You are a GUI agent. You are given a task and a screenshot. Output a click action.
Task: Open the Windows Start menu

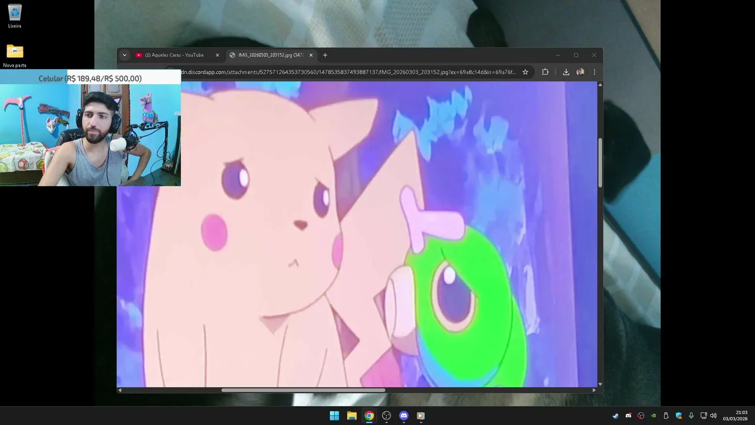[x=334, y=416]
